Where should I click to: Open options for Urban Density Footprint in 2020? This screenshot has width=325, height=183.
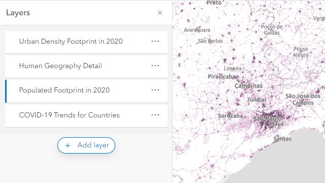[155, 41]
